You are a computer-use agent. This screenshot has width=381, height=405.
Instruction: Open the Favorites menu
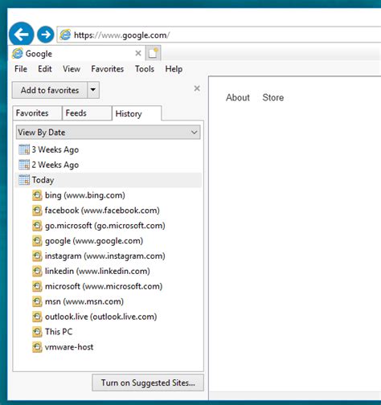click(108, 69)
